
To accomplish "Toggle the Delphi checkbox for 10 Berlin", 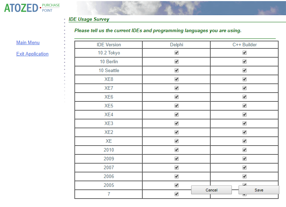I will (176, 61).
